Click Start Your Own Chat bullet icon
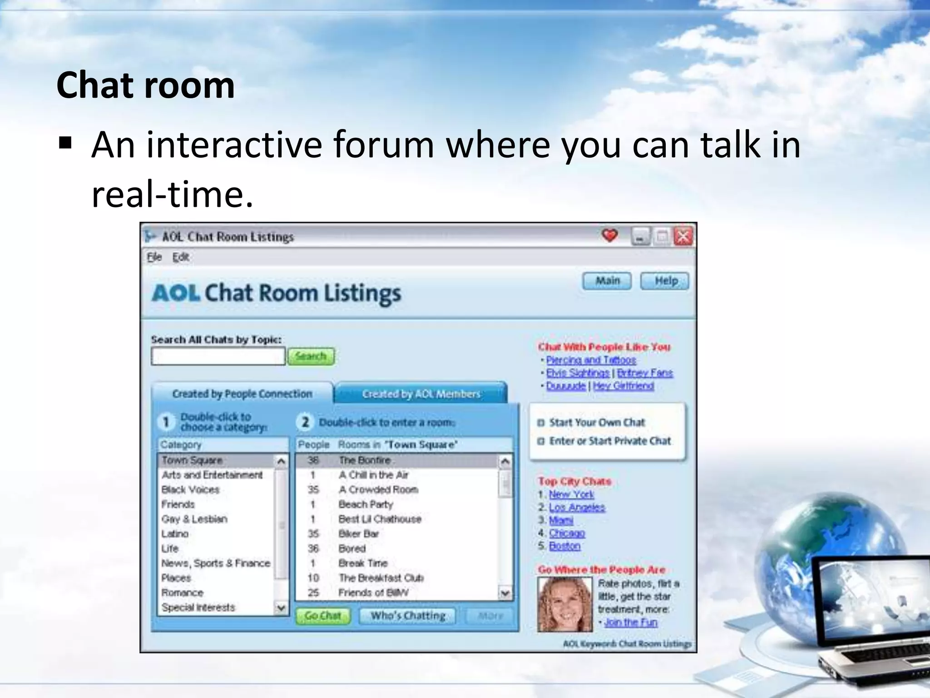The image size is (930, 698). tap(540, 423)
